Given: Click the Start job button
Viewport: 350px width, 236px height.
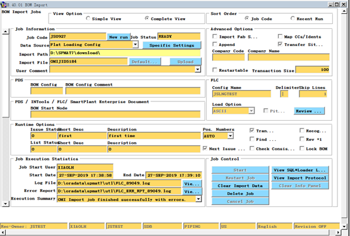Looking at the screenshot, I should coord(240,170).
